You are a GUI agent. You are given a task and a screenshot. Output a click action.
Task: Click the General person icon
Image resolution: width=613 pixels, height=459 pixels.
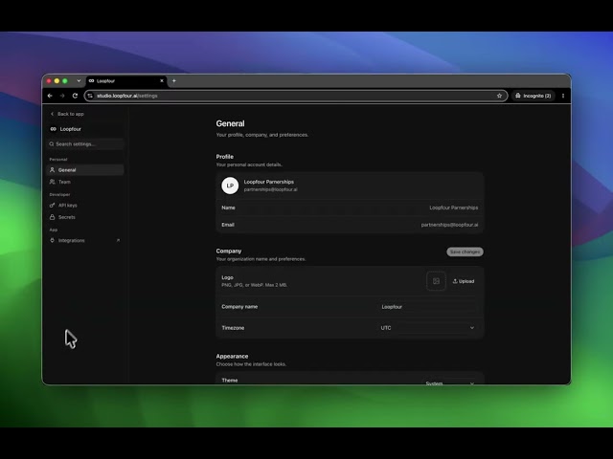52,170
